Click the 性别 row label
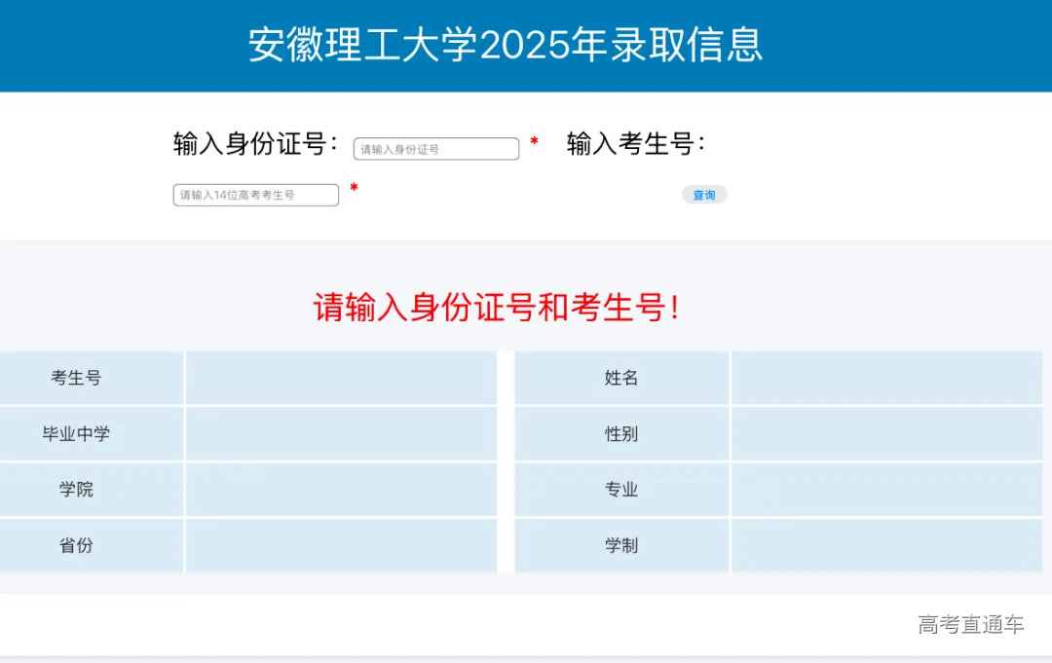The width and height of the screenshot is (1052, 663). pyautogui.click(x=620, y=434)
